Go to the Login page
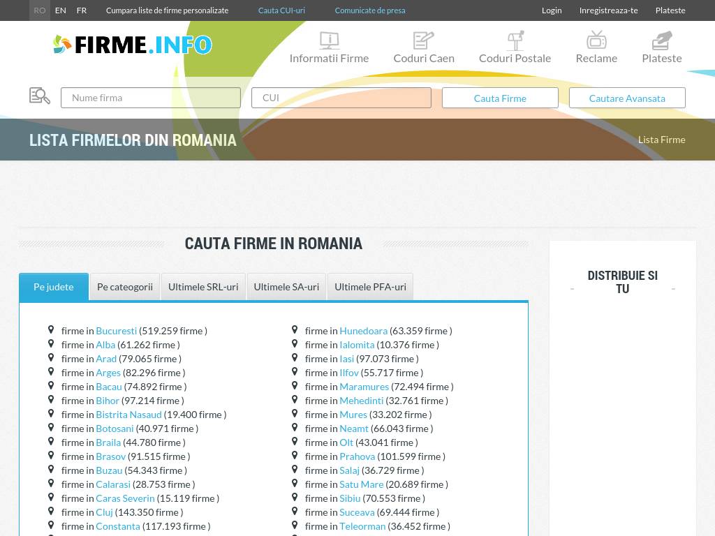This screenshot has height=536, width=715. [552, 10]
